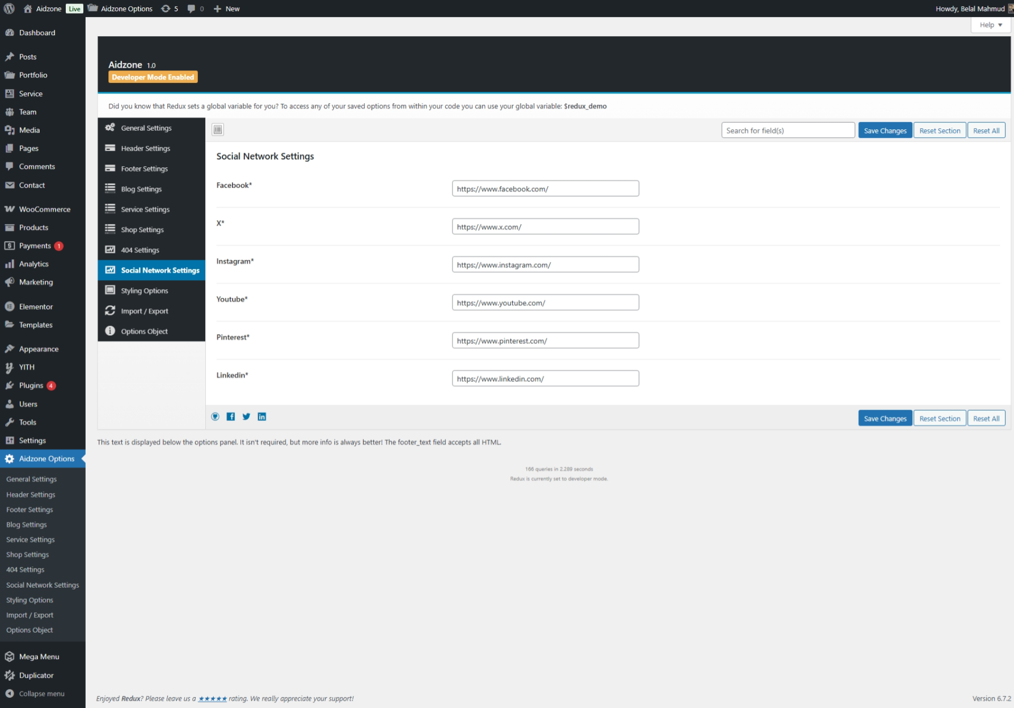Image resolution: width=1014 pixels, height=708 pixels.
Task: Click the Search for field(s) box
Action: pos(788,130)
